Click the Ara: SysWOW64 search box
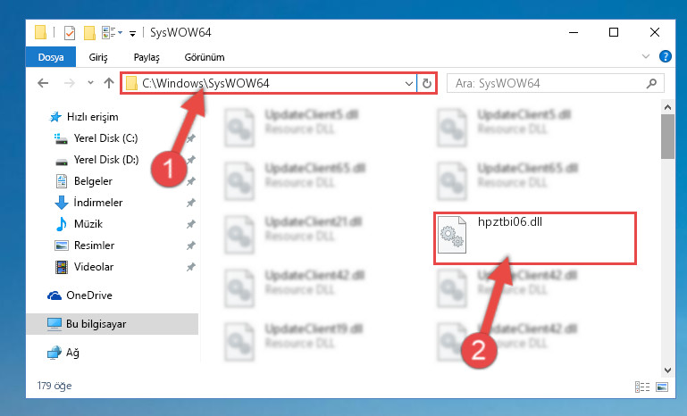This screenshot has width=687, height=416. pos(549,83)
